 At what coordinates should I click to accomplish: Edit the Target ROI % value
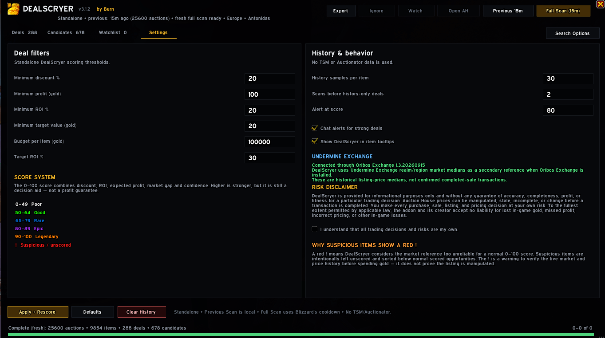click(x=270, y=158)
